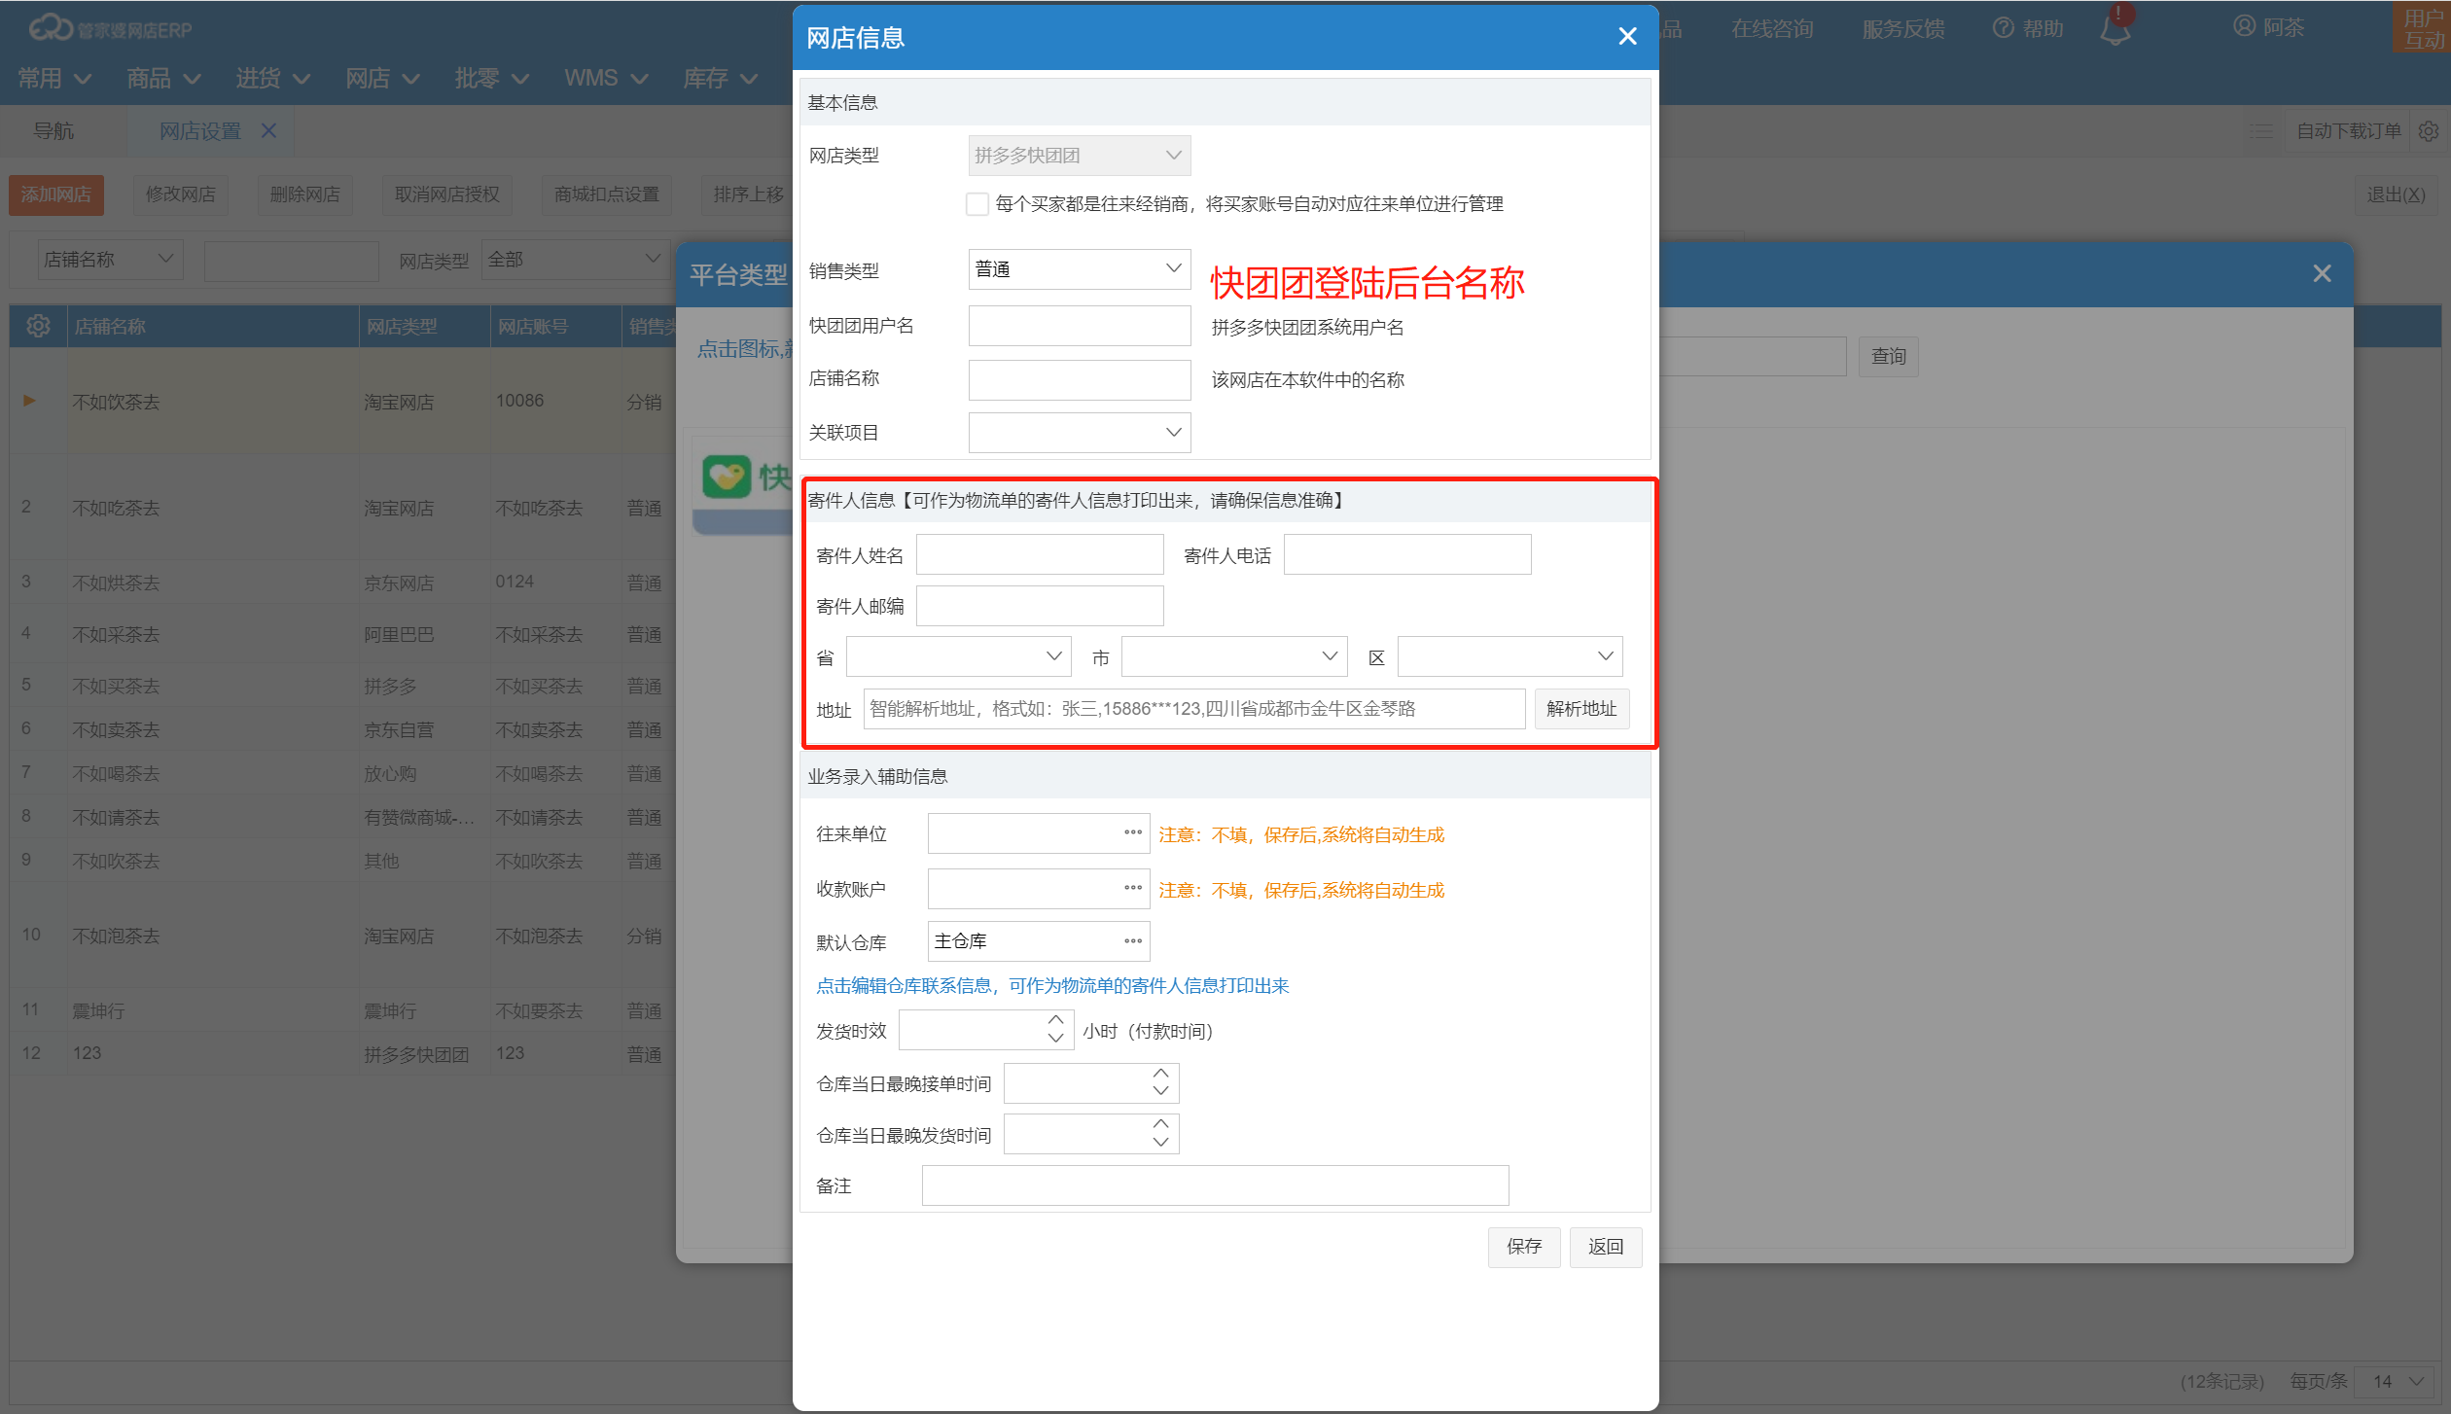Focus the 寄件人邮编 input field
The height and width of the screenshot is (1414, 2451).
point(1040,606)
